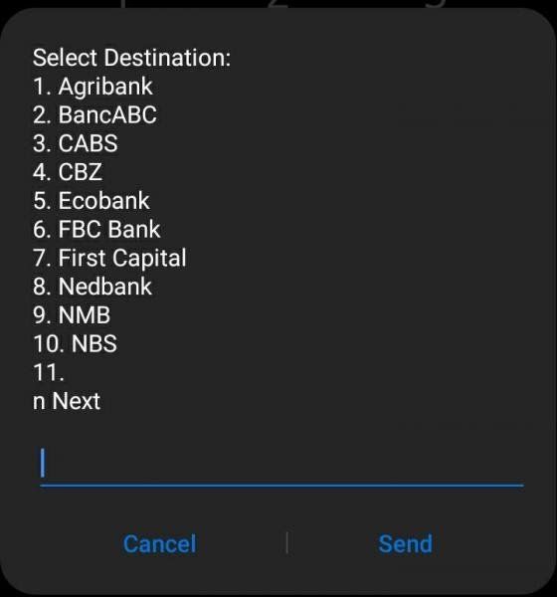Screen dimensions: 557x597
Task: Click the divider between Cancel and Send
Action: click(x=286, y=543)
